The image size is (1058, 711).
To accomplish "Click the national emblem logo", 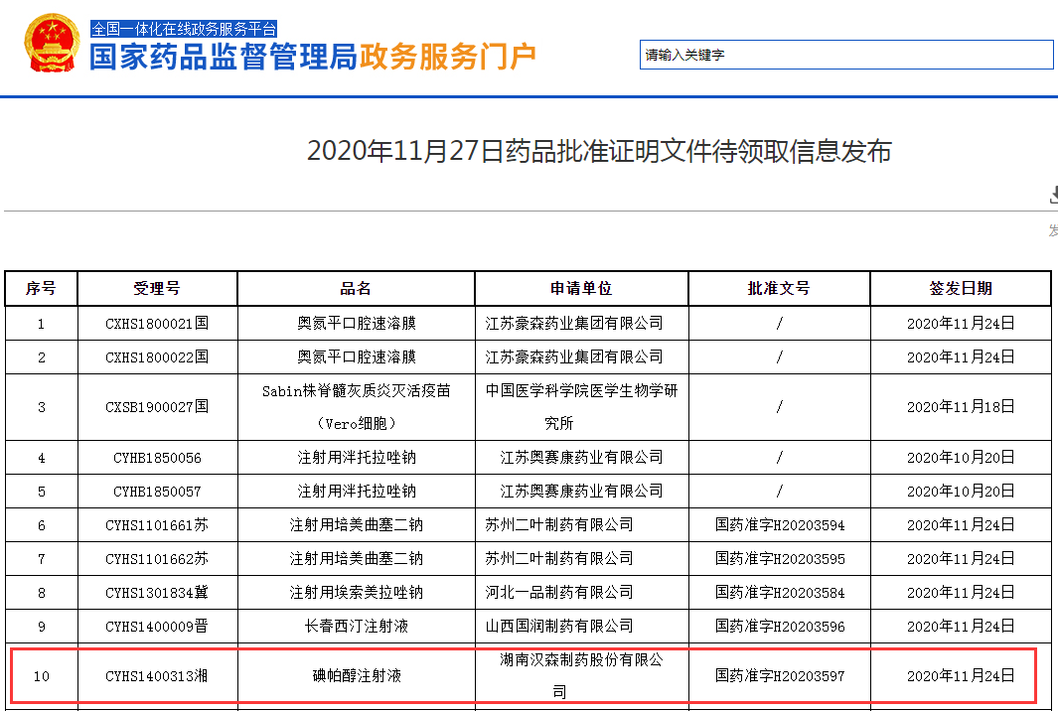I will 52,43.
